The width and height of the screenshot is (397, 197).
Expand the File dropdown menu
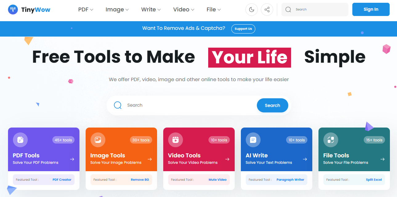click(x=214, y=10)
